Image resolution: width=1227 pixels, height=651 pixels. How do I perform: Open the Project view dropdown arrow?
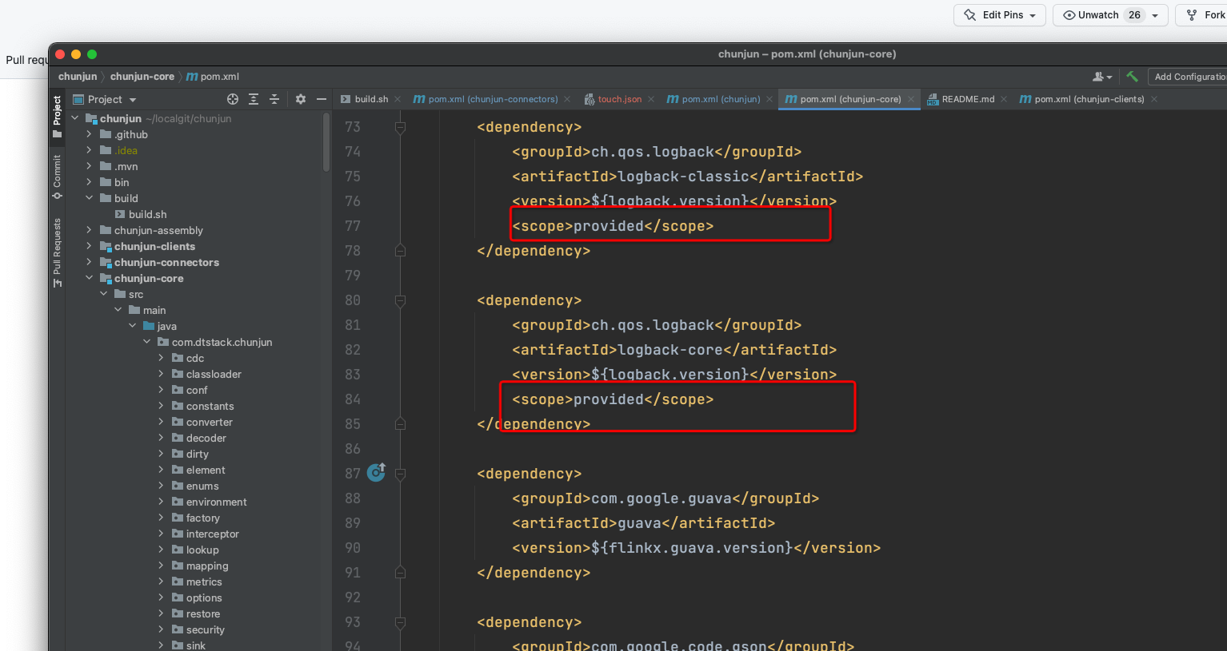tap(131, 98)
